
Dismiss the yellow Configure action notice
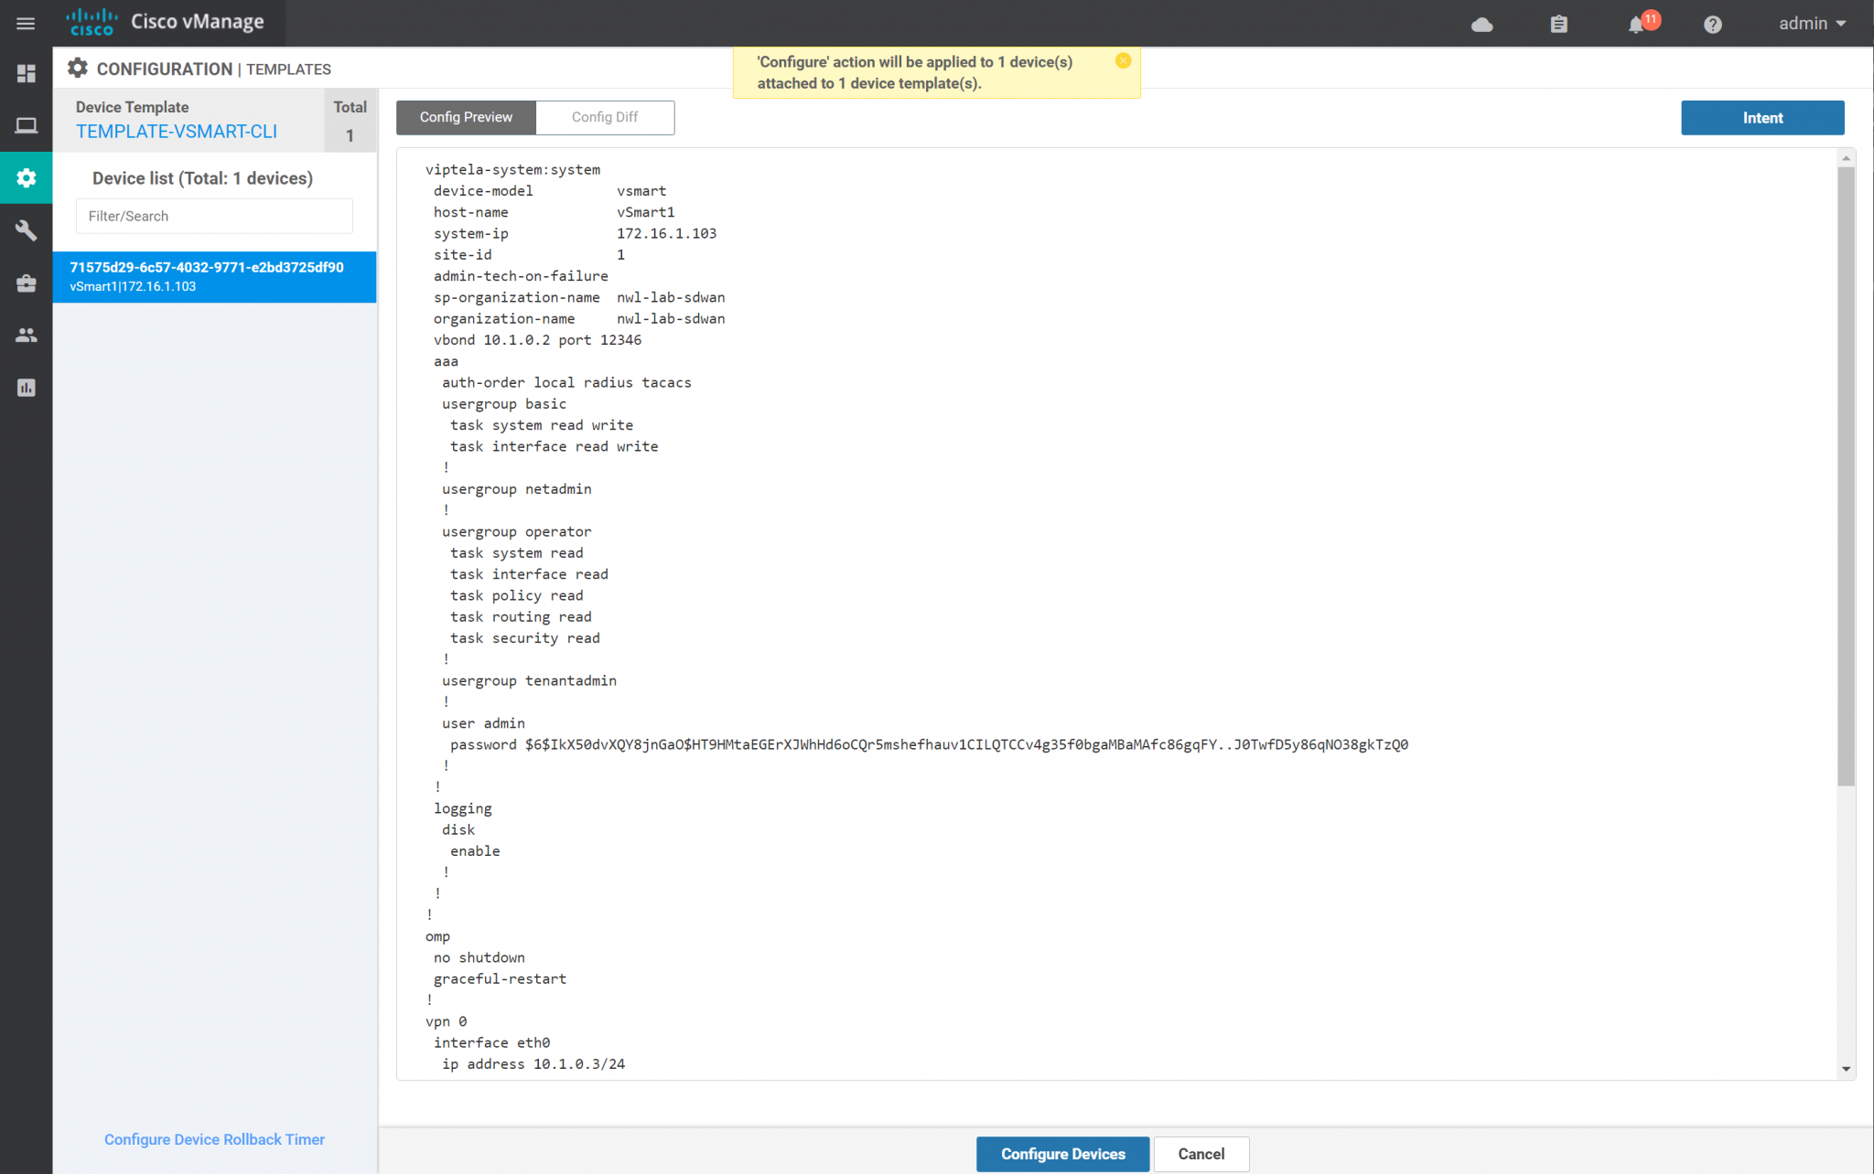click(x=1123, y=60)
